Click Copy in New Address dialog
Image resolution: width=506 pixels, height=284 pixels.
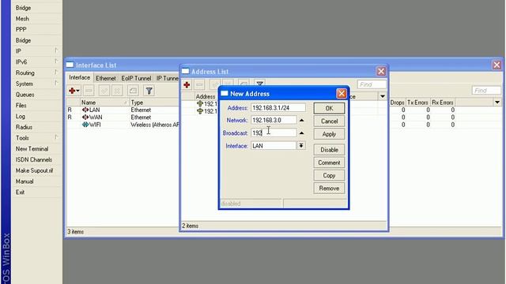tap(329, 175)
